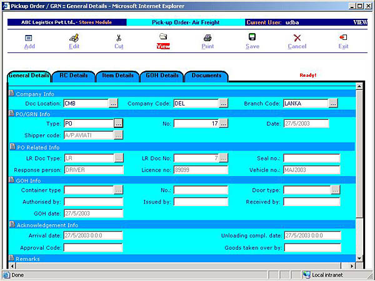
Task: Open lookup button beside Door type
Action: [336, 190]
